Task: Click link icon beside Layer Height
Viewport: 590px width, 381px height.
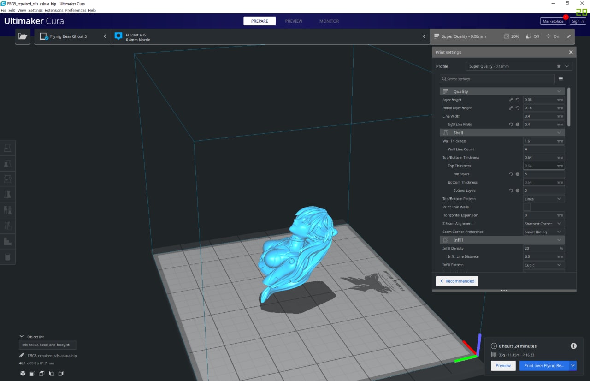Action: pyautogui.click(x=511, y=100)
